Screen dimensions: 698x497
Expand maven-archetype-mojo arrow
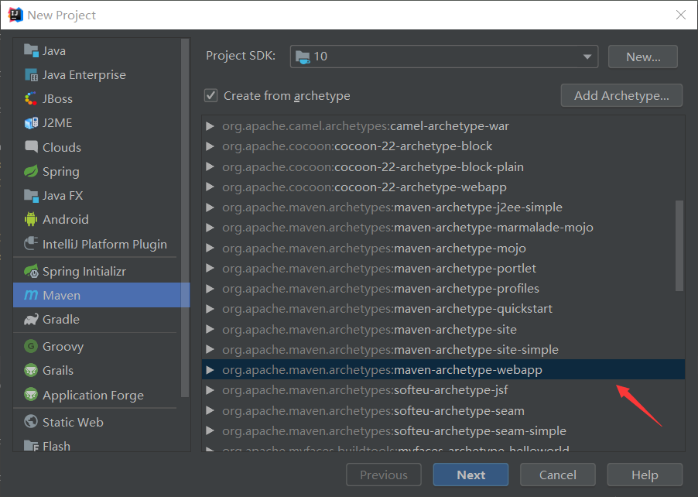(210, 248)
